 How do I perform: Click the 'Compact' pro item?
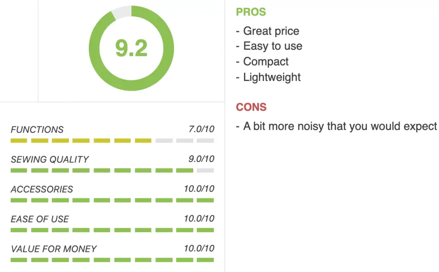[x=262, y=62]
